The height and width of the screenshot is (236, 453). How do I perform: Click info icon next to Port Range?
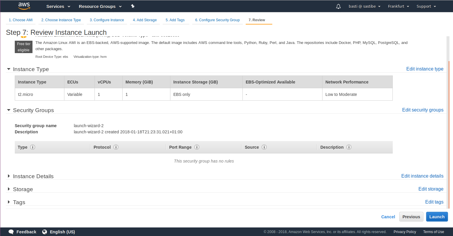(197, 147)
